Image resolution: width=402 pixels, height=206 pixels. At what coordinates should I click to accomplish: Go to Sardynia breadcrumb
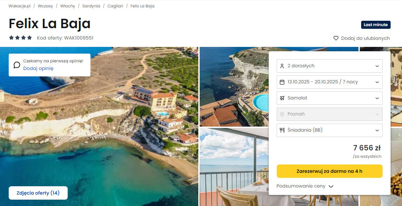[x=91, y=6]
